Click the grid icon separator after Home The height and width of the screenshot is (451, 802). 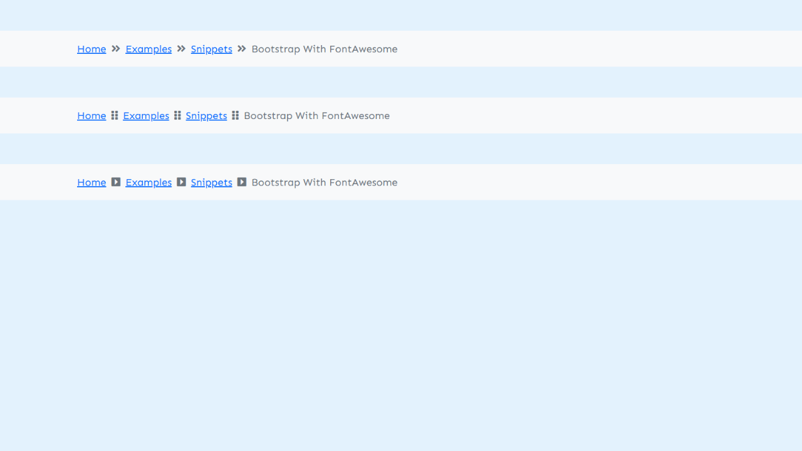click(x=114, y=115)
